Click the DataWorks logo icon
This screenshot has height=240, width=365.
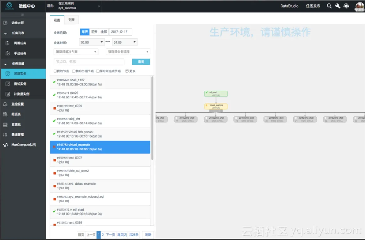coord(9,6)
